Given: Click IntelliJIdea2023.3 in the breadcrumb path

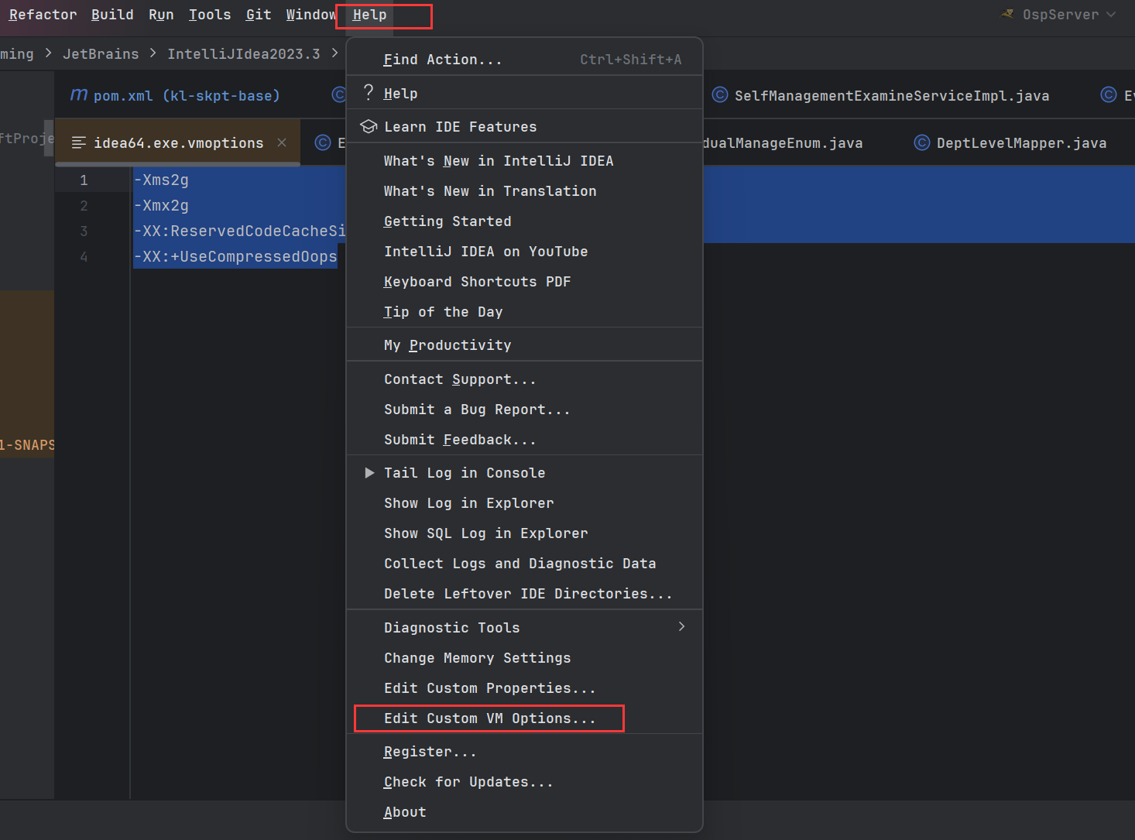Looking at the screenshot, I should point(244,53).
